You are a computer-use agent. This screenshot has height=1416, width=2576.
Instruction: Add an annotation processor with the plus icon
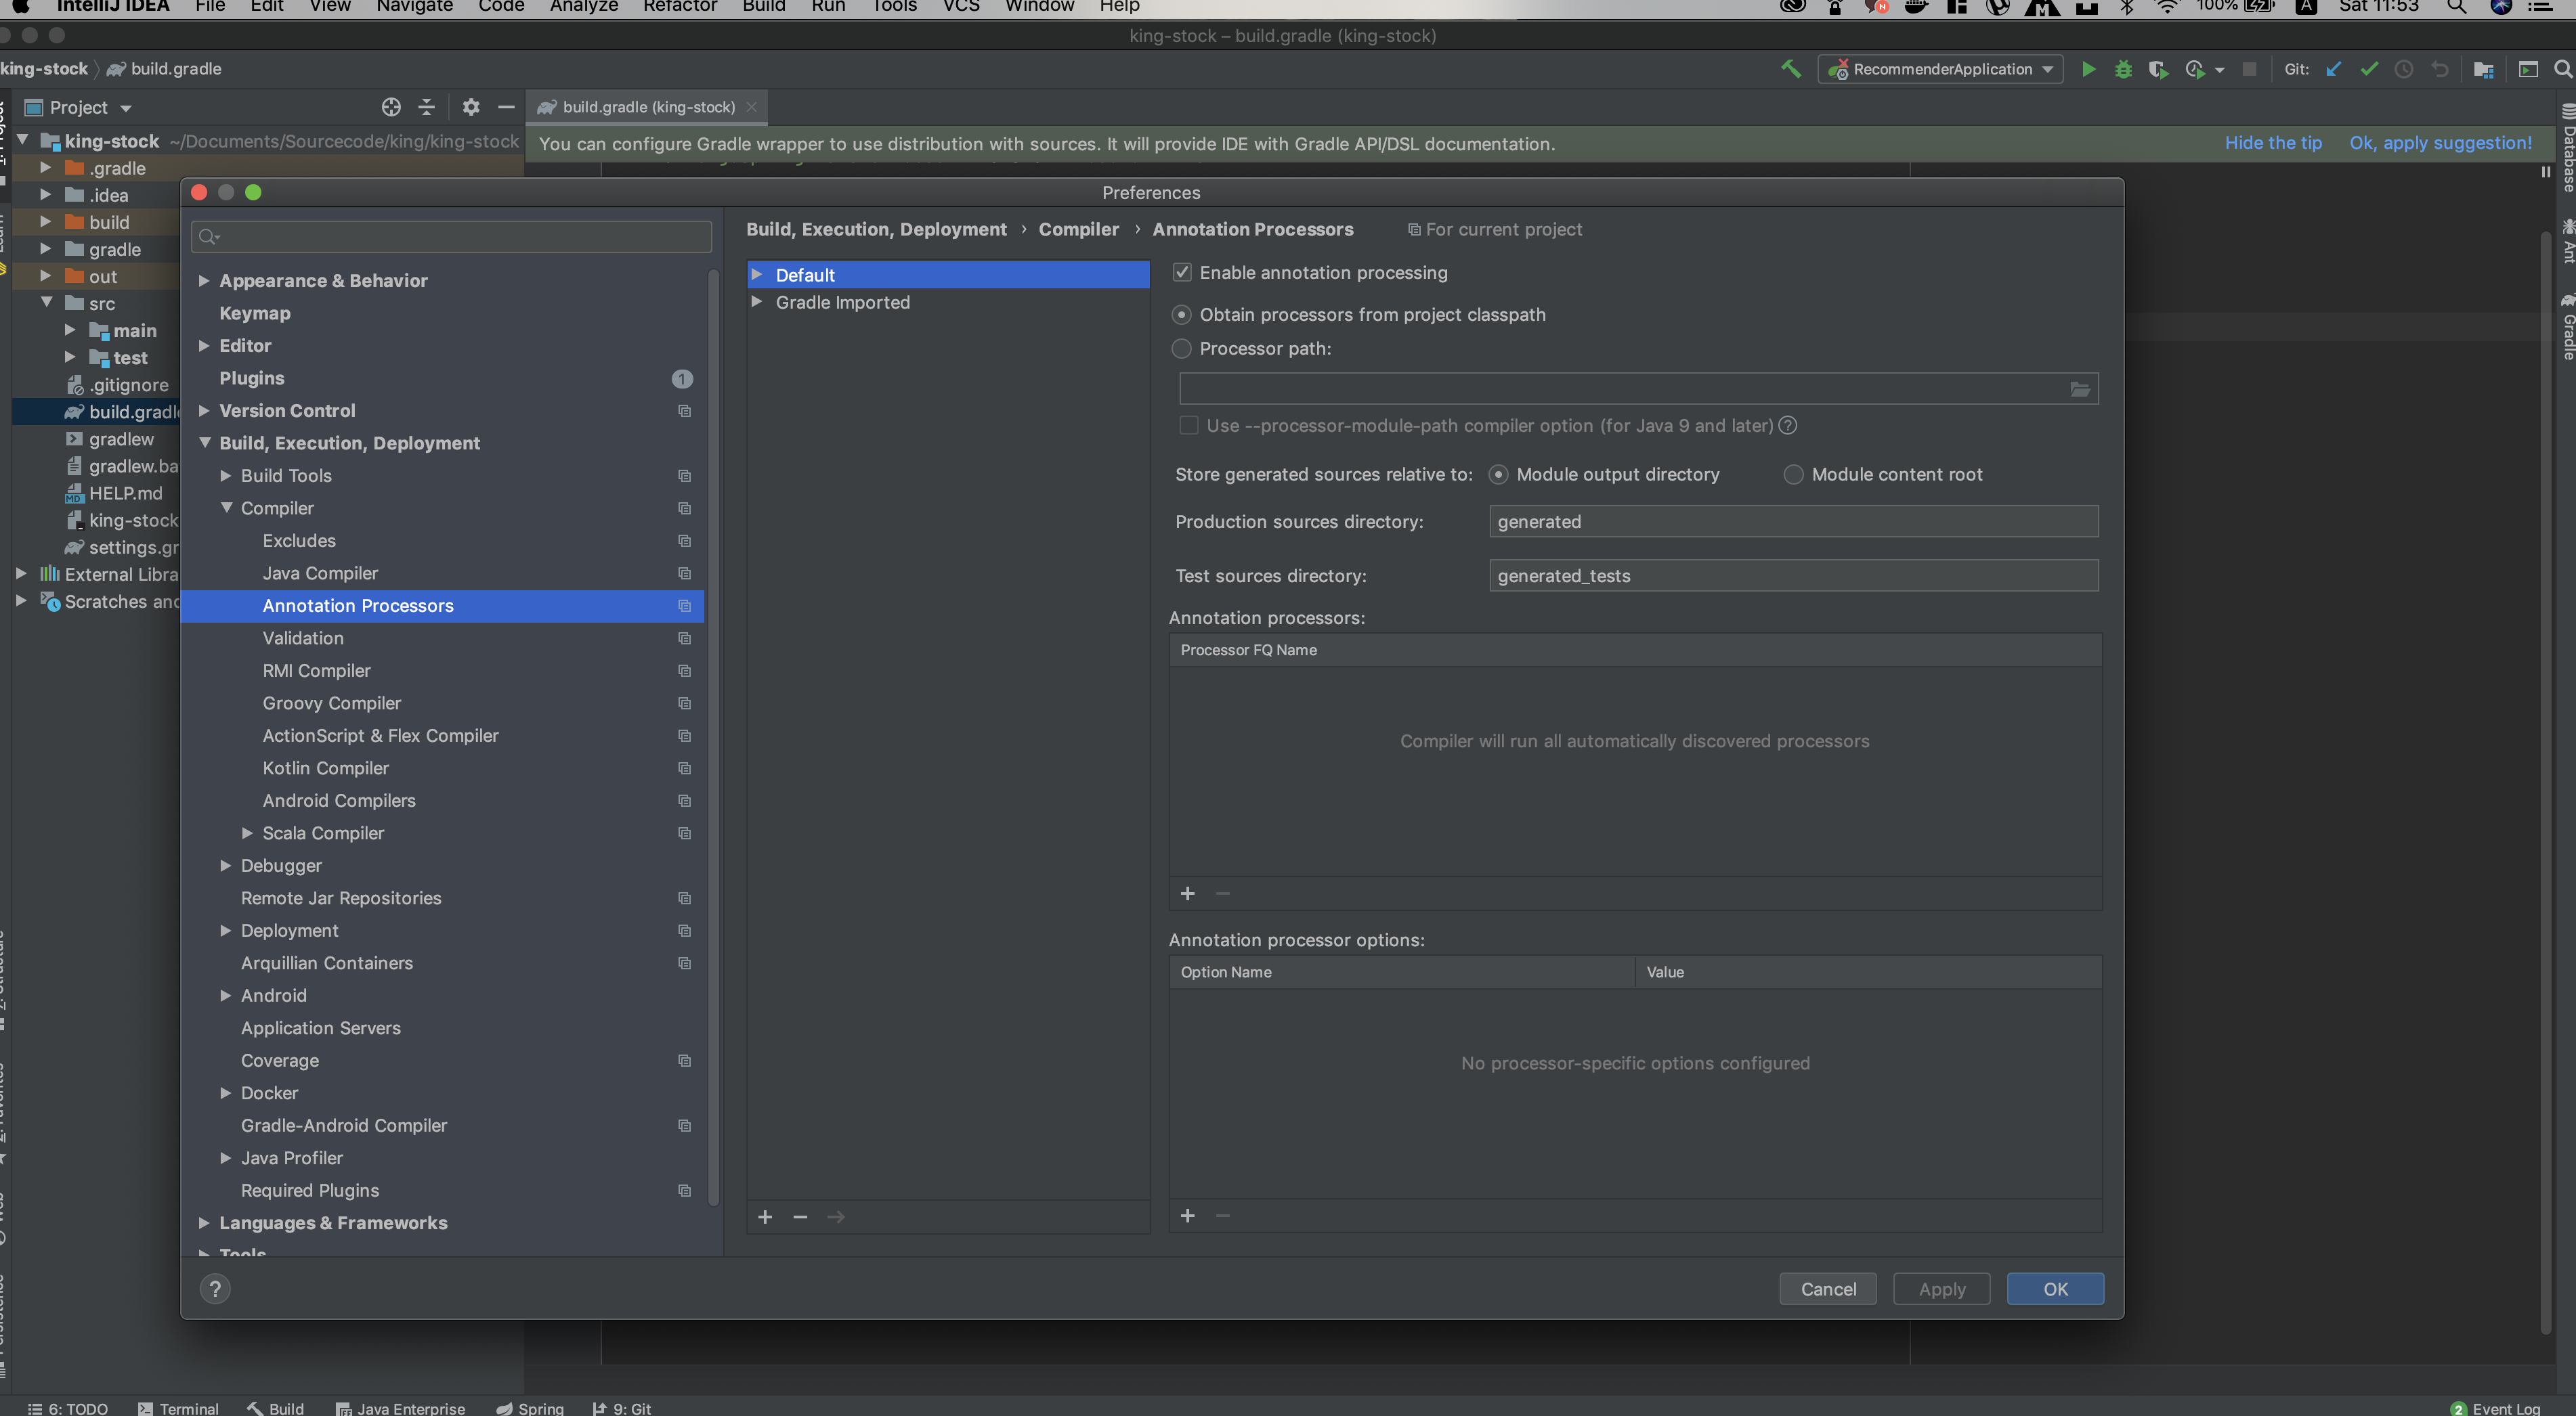coord(1188,893)
